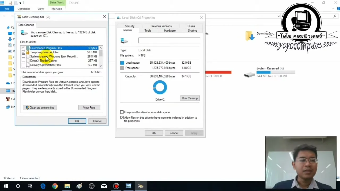The image size is (340, 191).
Task: Open the screen recorder app from the taskbar
Action: pos(116,186)
